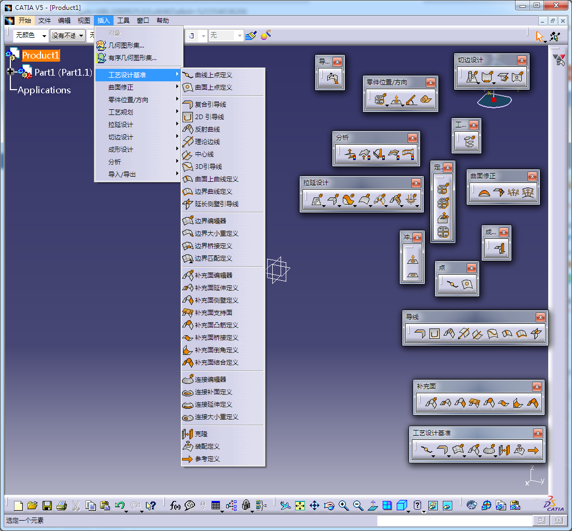Select the Zoom In magnifier tool

point(343,505)
